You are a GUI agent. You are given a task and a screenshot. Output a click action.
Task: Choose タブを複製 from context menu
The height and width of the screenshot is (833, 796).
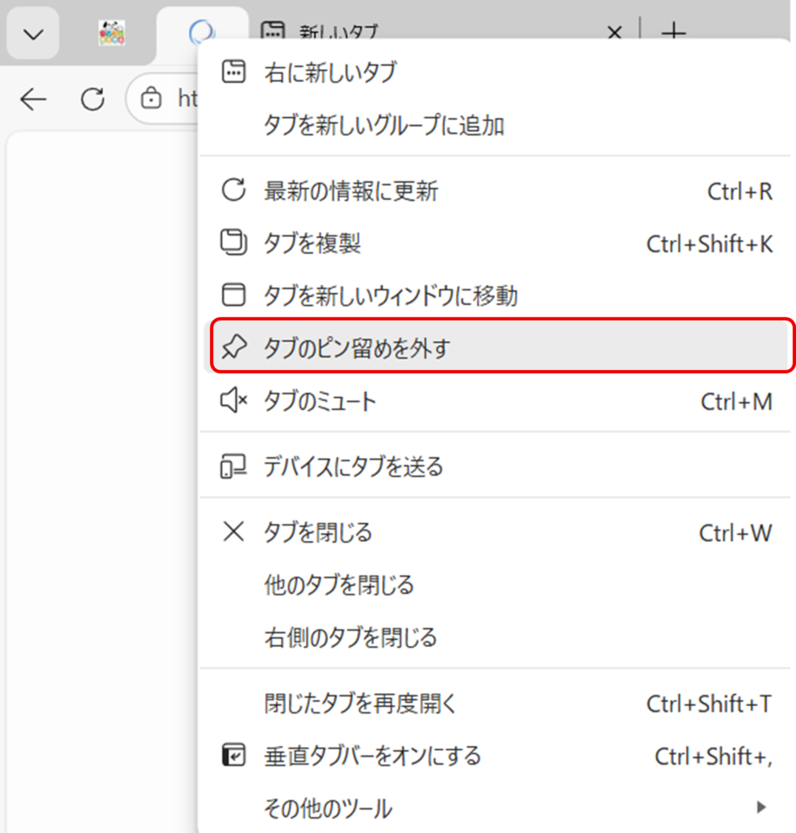tap(312, 243)
